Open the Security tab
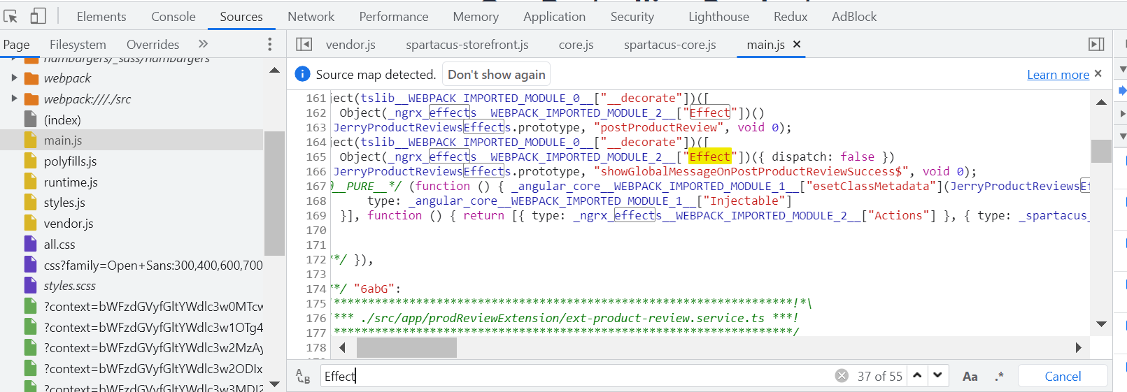The height and width of the screenshot is (392, 1127). 632,17
